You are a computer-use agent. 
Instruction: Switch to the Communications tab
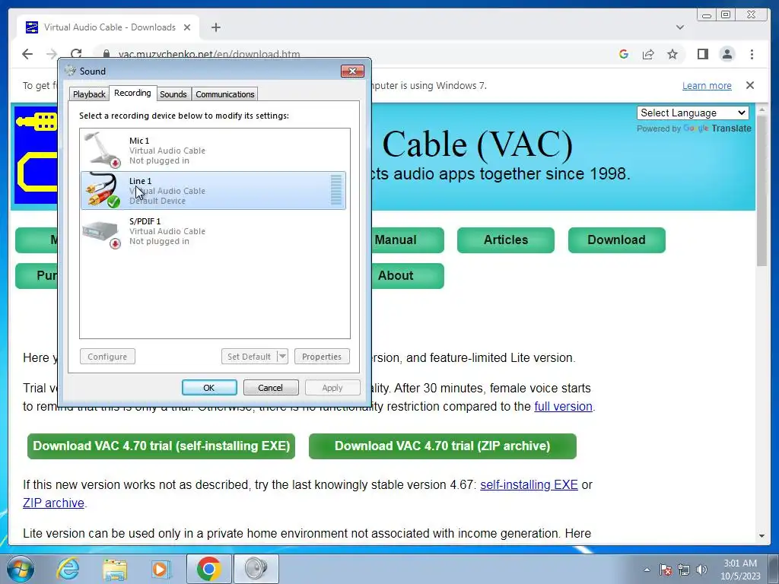point(225,94)
